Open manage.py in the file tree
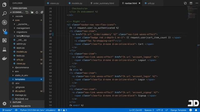 21,95
